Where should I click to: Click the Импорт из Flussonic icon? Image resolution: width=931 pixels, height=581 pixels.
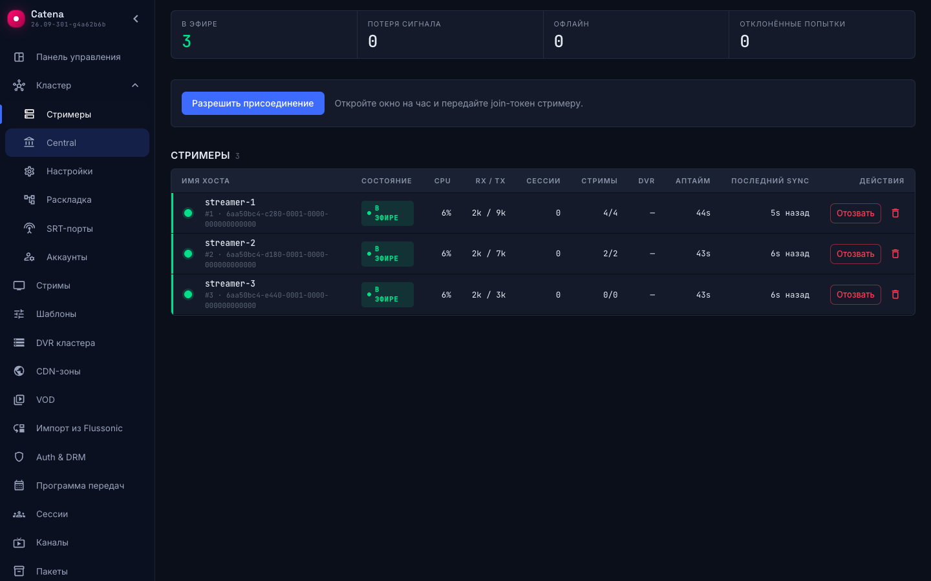click(19, 428)
